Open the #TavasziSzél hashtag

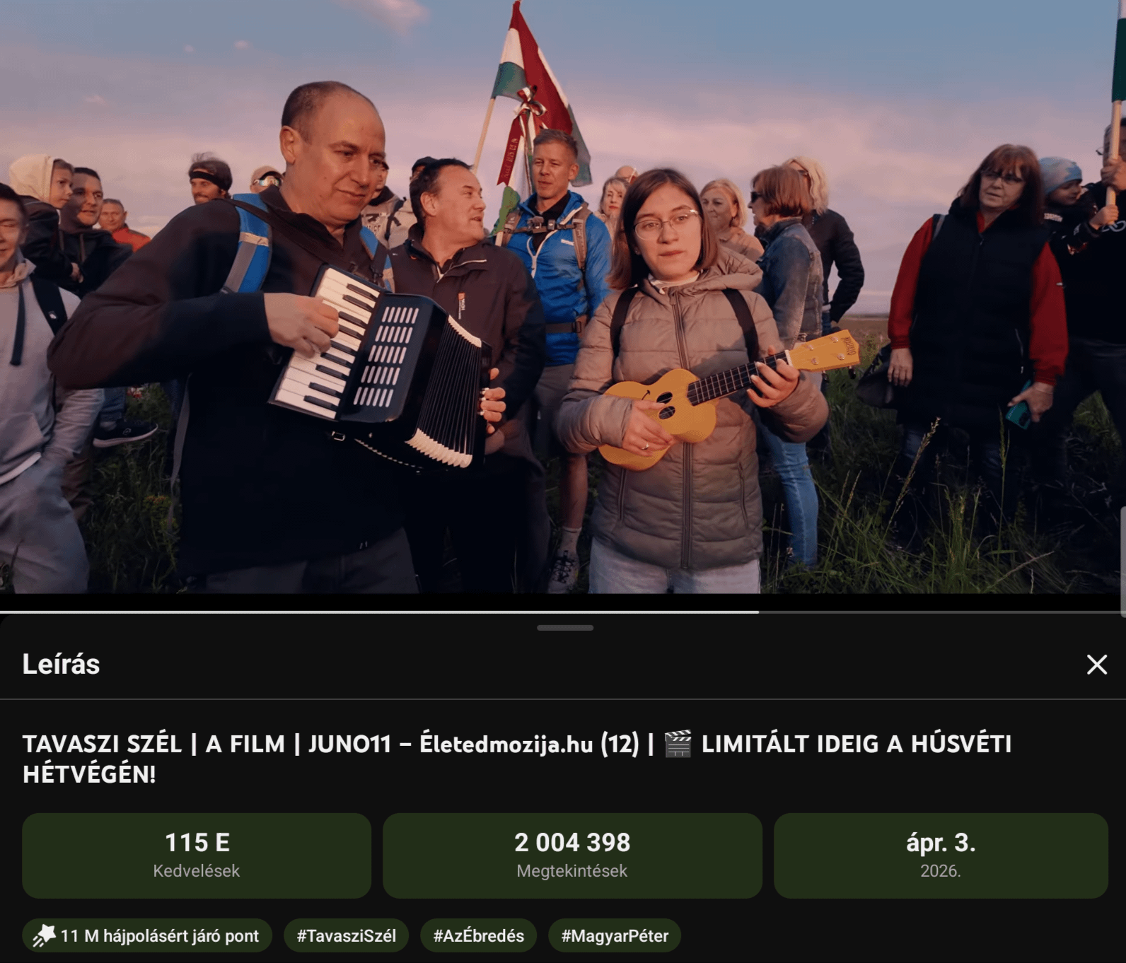tap(347, 935)
